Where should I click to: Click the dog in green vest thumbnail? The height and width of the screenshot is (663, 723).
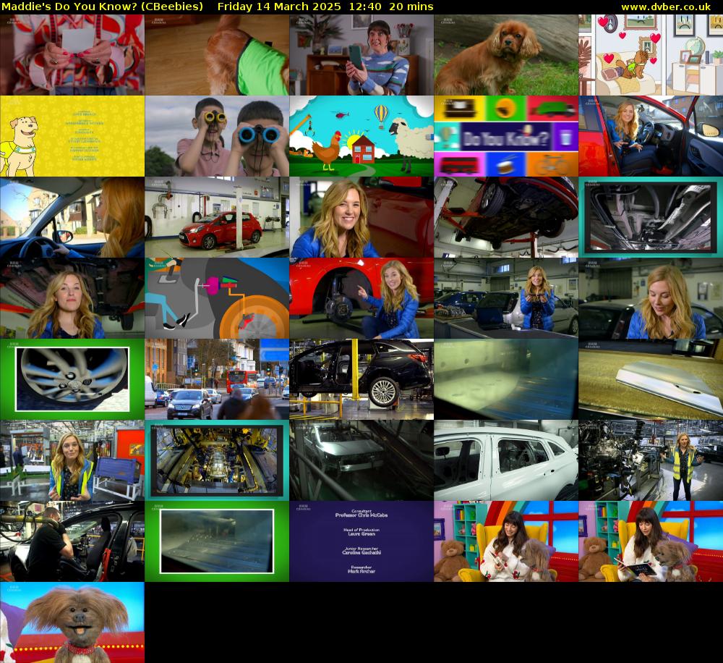(217, 55)
